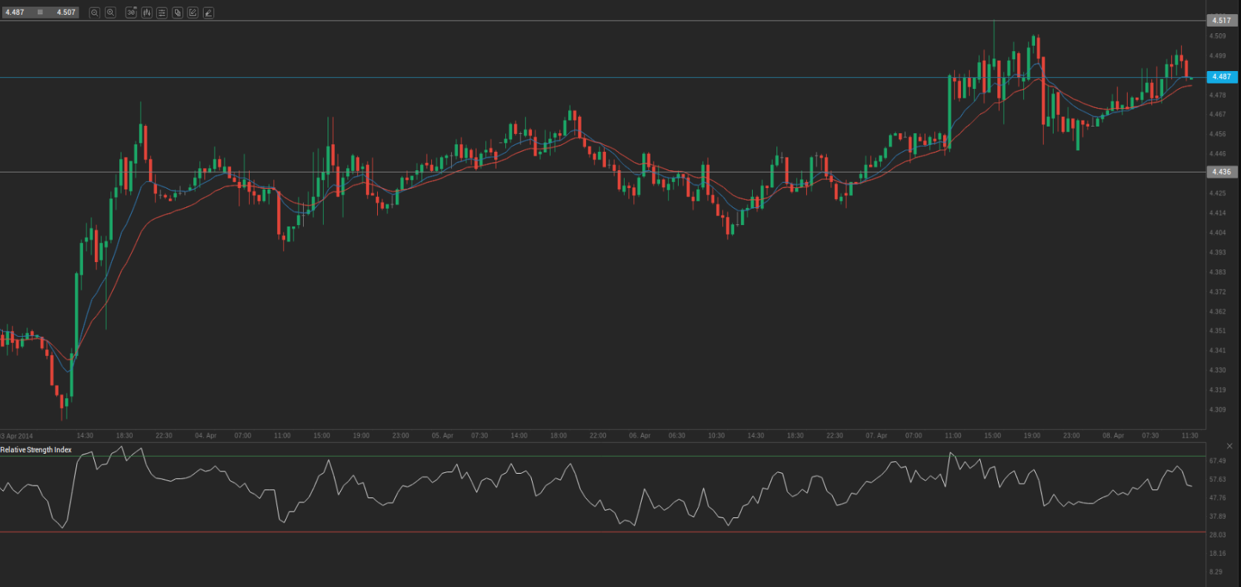Image resolution: width=1241 pixels, height=587 pixels.
Task: Click the small square between bid and ask prices
Action: [x=40, y=13]
